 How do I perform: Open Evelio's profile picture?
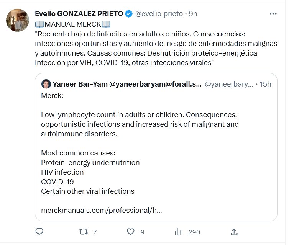(x=18, y=20)
